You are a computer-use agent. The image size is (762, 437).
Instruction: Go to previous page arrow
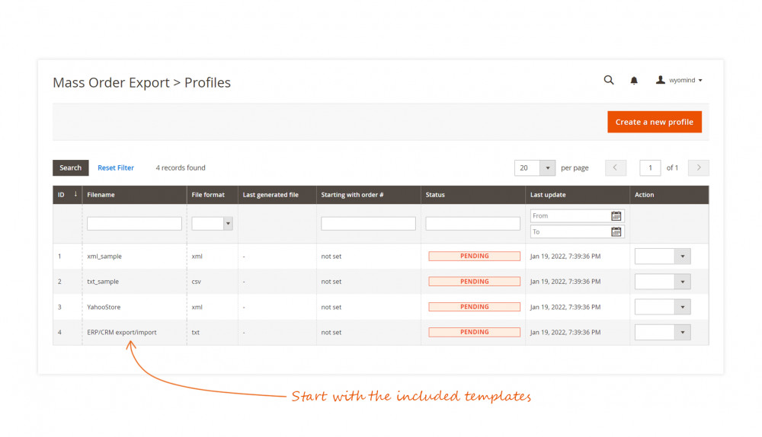click(x=616, y=168)
